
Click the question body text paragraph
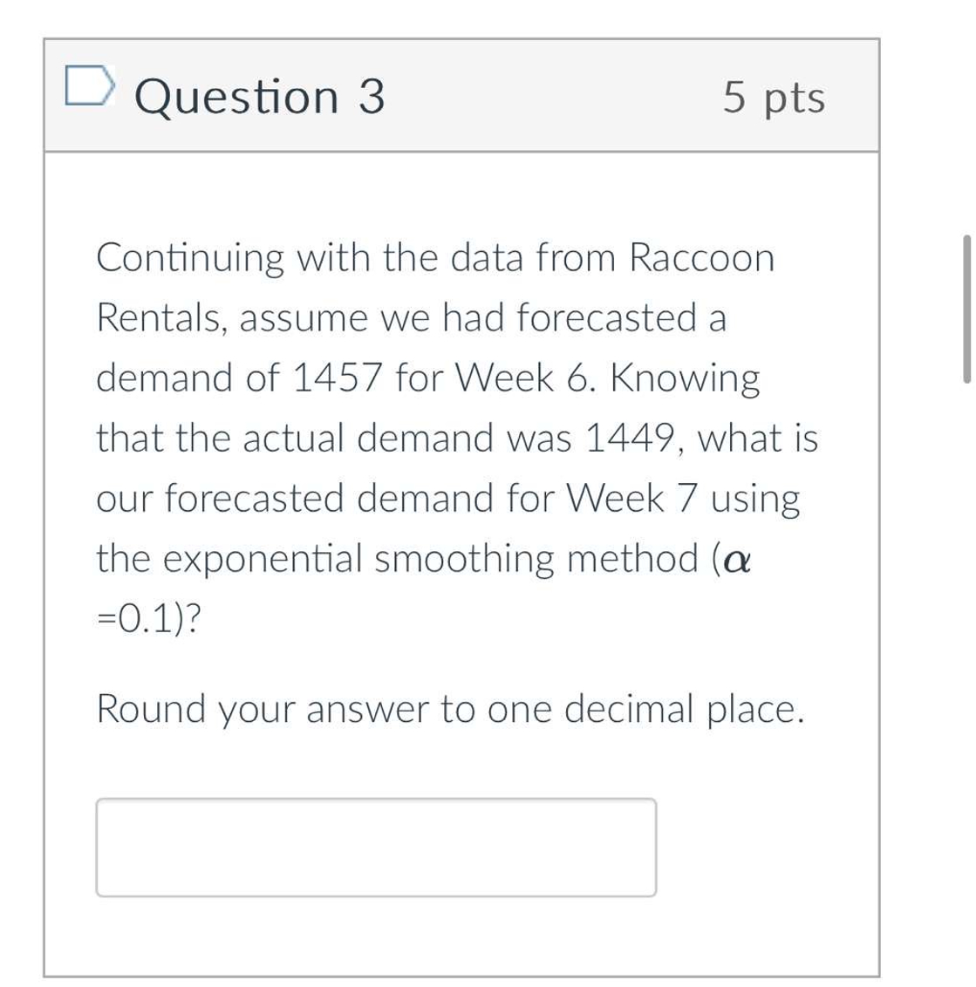tap(454, 436)
